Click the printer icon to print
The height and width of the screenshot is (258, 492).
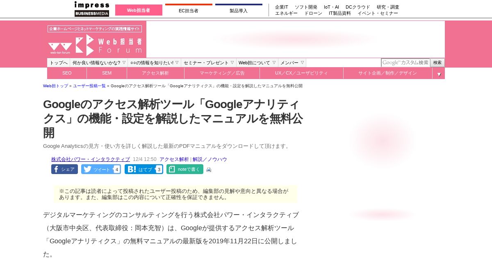[x=209, y=170]
